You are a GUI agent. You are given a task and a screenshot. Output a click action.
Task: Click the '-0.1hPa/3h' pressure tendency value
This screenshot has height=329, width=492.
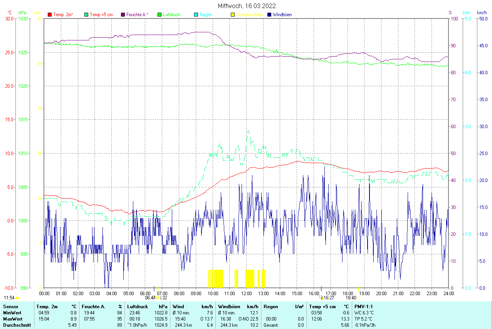(365, 325)
